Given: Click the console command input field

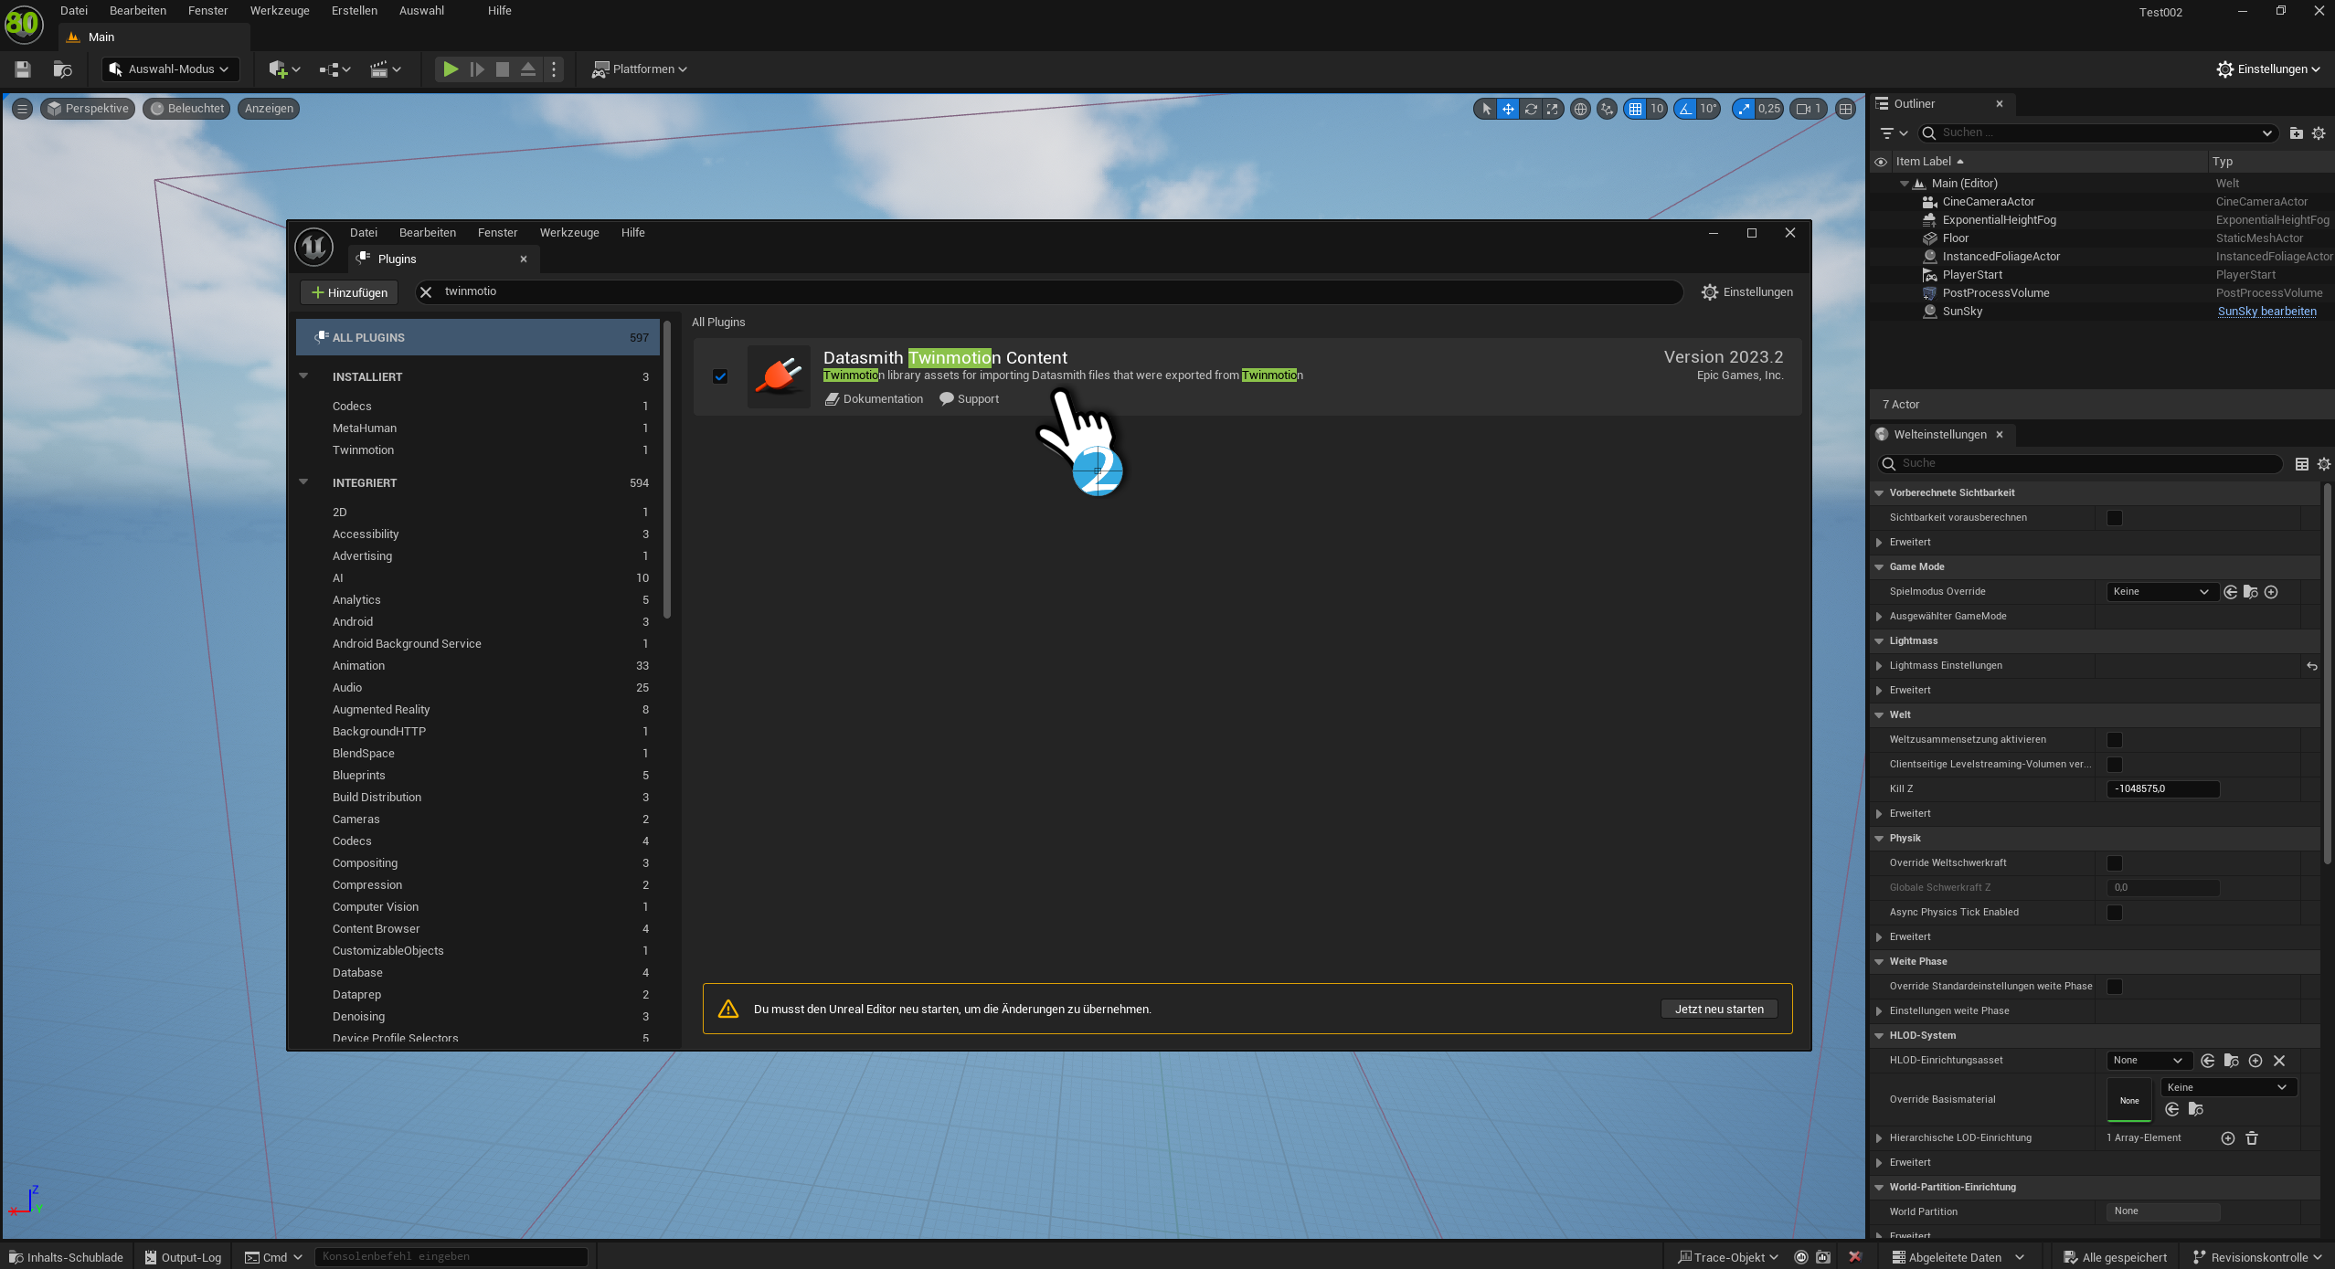Looking at the screenshot, I should pyautogui.click(x=451, y=1257).
